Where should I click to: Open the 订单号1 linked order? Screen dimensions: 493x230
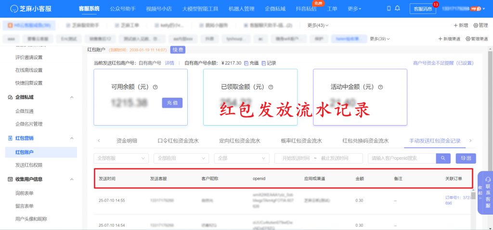click(x=458, y=200)
